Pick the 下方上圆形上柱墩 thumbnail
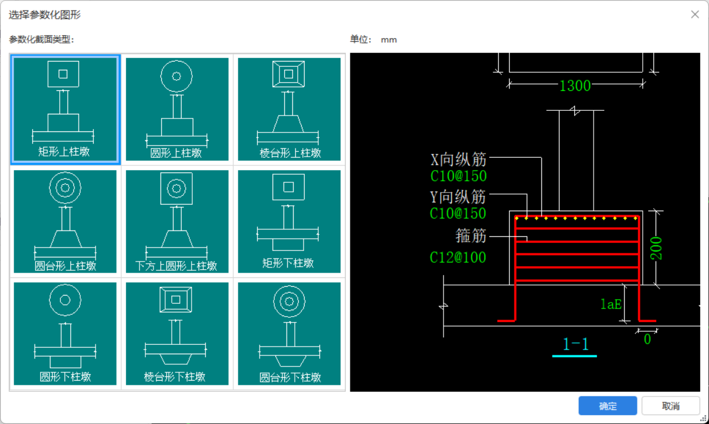The width and height of the screenshot is (709, 424). tap(177, 222)
